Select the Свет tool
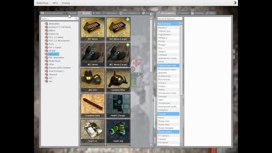 [x=168, y=100]
